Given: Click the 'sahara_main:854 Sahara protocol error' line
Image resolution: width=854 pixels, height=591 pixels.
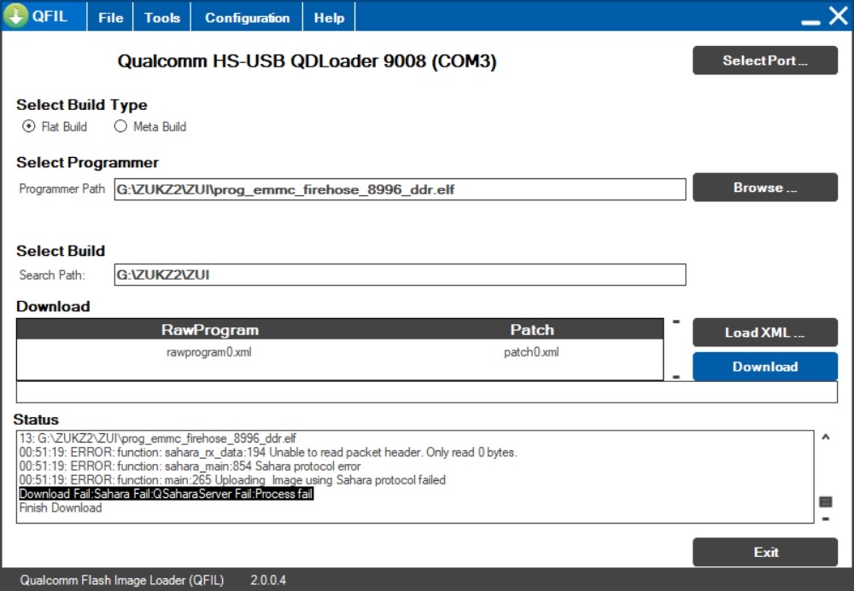Looking at the screenshot, I should pos(190,466).
